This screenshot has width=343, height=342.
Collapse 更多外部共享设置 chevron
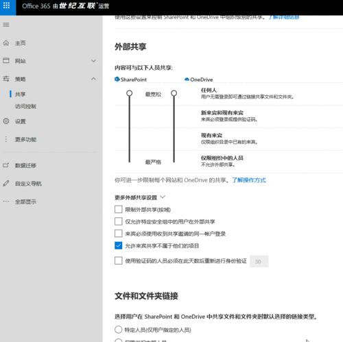pos(163,197)
